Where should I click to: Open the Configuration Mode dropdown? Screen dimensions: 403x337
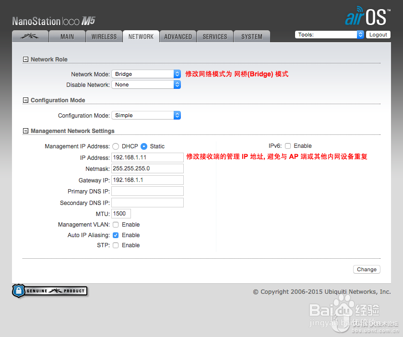tap(146, 115)
